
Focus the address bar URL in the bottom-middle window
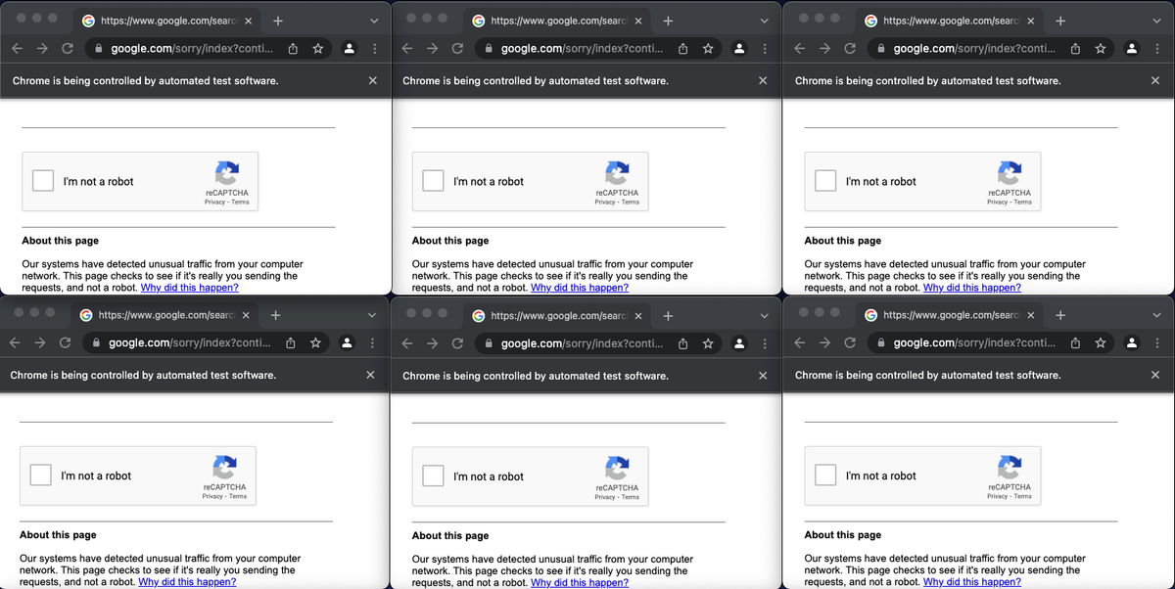pos(582,343)
